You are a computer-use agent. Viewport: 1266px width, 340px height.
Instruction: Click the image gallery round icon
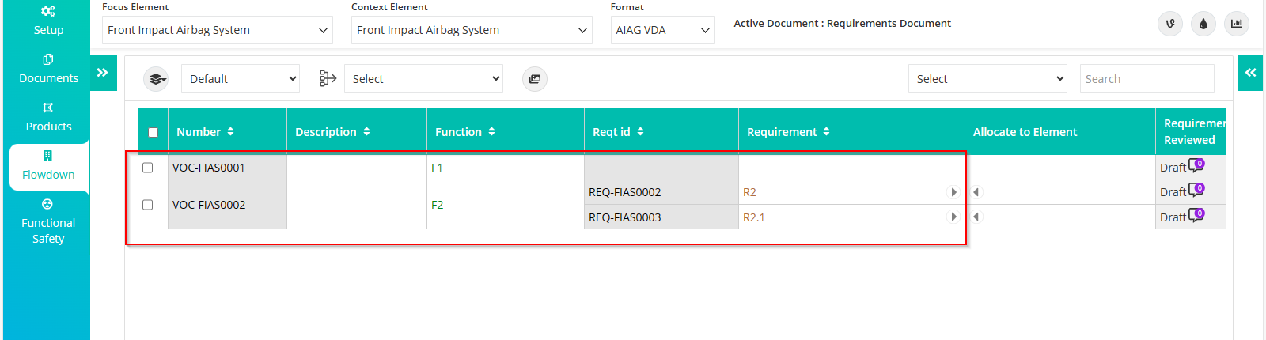[535, 79]
